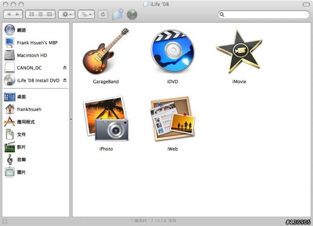
Task: Select CANON_DC volume in sidebar
Action: point(23,68)
